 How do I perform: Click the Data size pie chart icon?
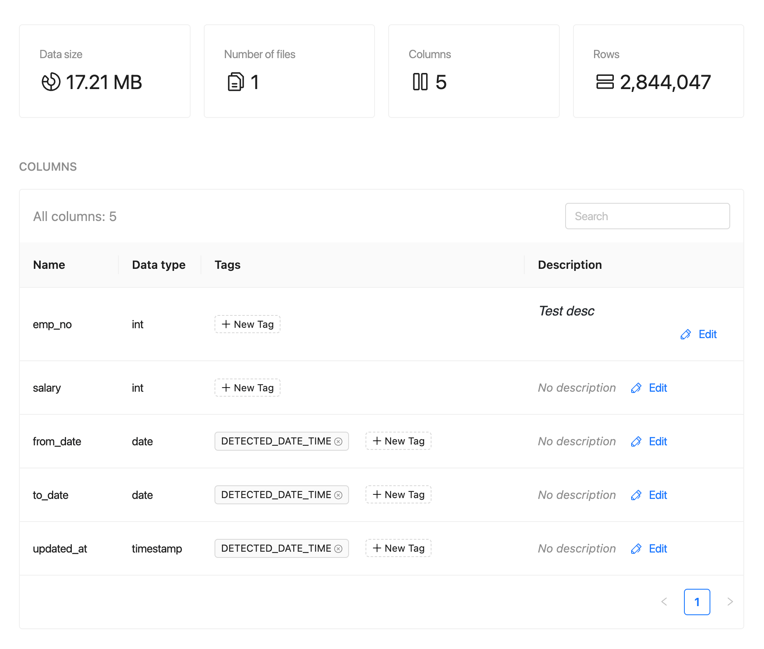click(51, 82)
